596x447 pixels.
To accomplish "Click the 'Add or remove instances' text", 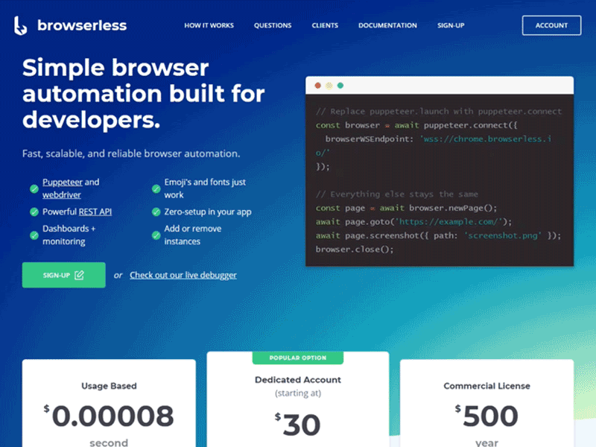I will click(193, 235).
